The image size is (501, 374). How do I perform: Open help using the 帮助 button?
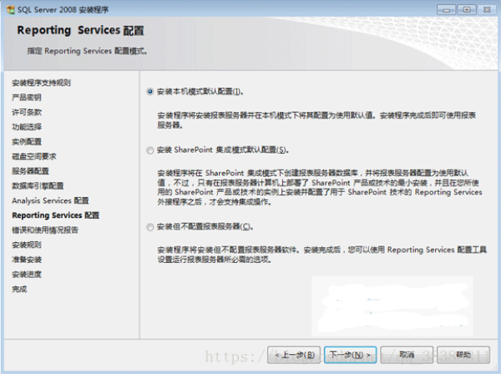[463, 355]
